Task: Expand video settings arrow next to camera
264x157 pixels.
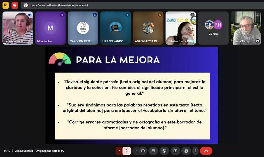Action: pos(136,151)
